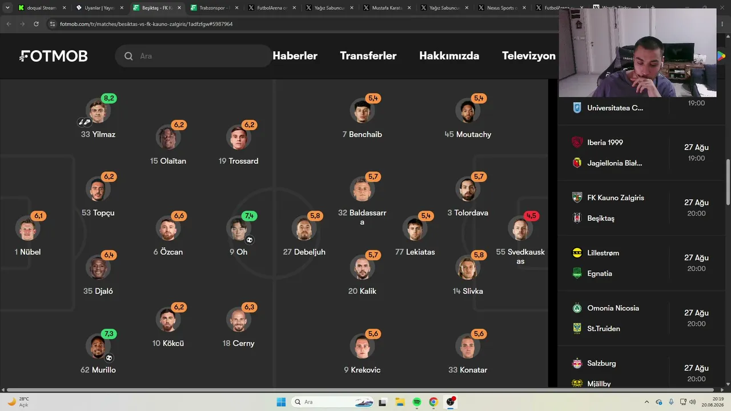This screenshot has height=411, width=731.
Task: Click the St.Truiden club crest
Action: click(x=577, y=328)
